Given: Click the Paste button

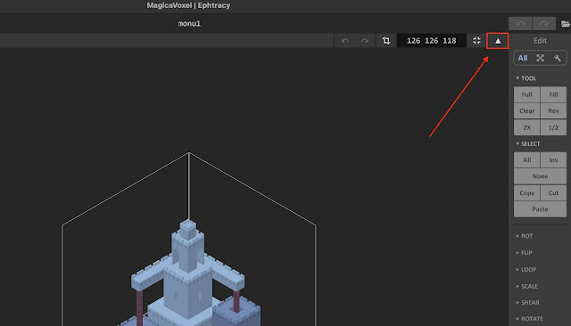Looking at the screenshot, I should click(540, 209).
